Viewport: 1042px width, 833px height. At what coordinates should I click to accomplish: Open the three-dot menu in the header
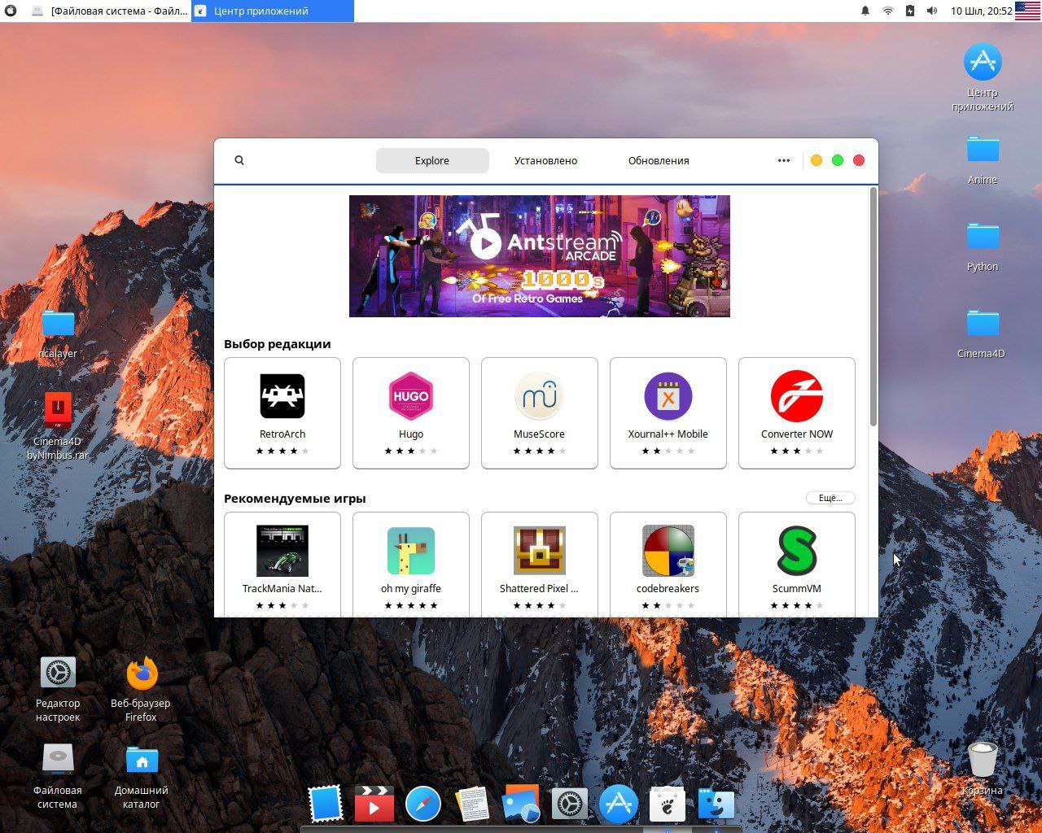(x=784, y=160)
